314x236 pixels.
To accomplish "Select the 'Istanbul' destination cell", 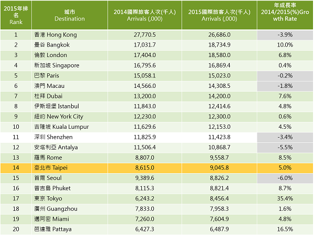I will [x=70, y=107].
